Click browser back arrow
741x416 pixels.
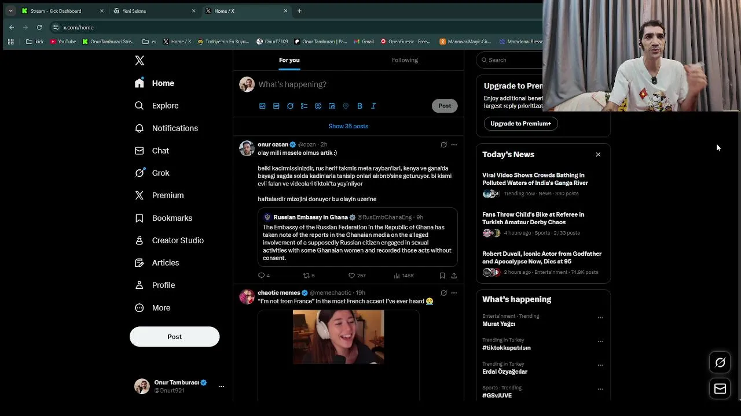(x=12, y=27)
